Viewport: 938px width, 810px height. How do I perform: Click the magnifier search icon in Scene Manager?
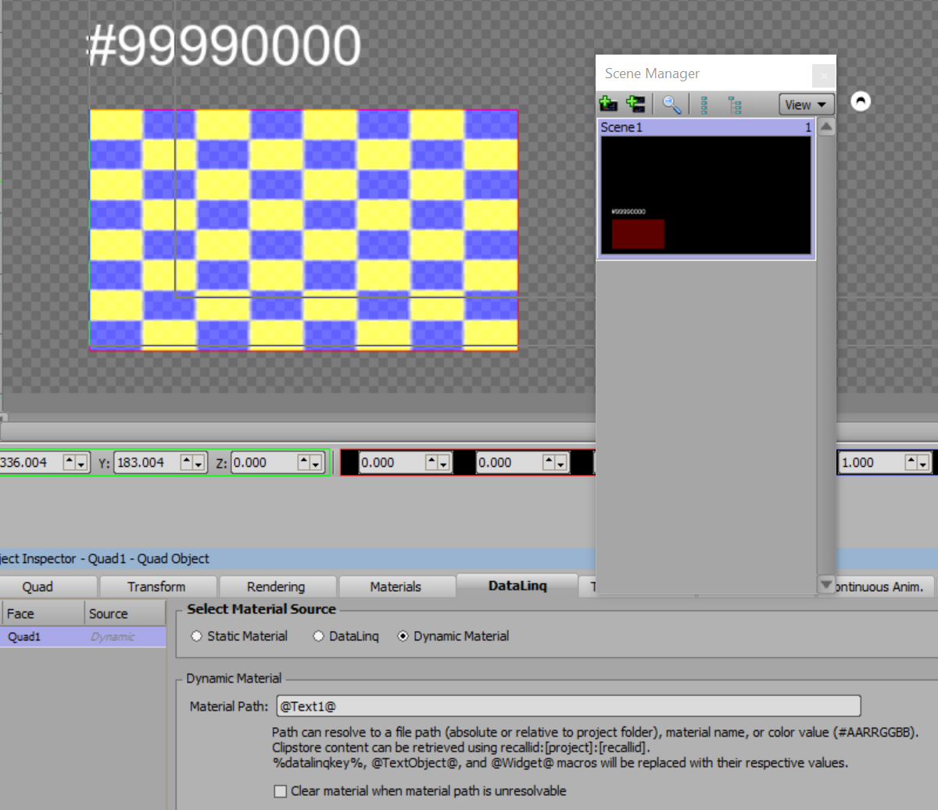[671, 104]
